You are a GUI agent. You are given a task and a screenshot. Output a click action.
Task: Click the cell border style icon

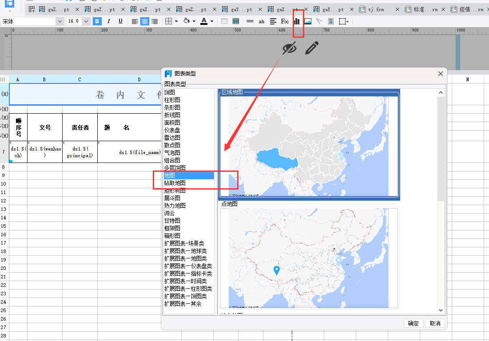(168, 21)
